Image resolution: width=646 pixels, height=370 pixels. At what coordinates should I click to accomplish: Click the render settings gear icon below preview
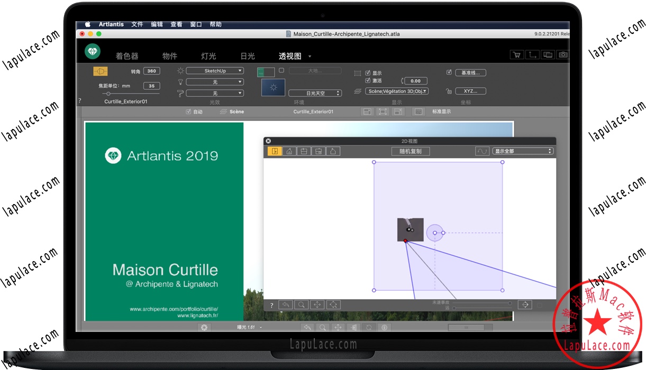(204, 328)
